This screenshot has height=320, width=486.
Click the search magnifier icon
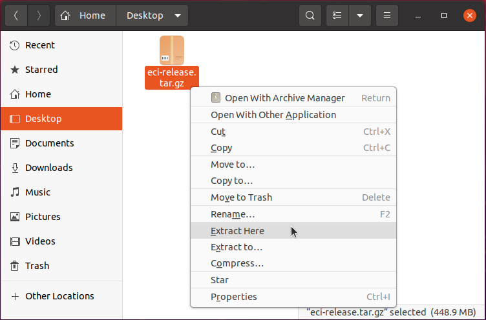click(310, 15)
